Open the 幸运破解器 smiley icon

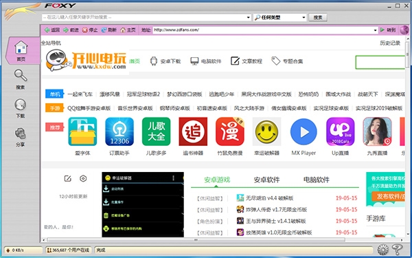[266, 131]
